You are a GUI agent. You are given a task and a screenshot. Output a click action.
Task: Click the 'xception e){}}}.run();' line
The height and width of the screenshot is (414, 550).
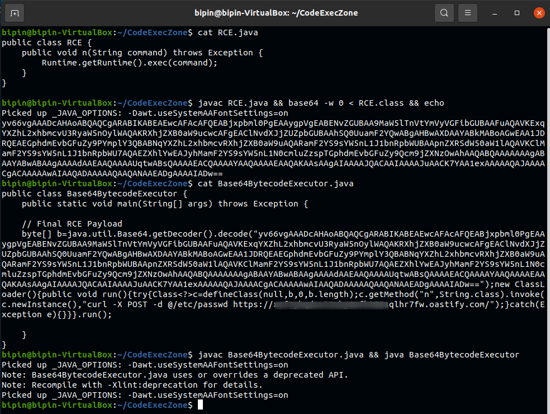57,314
